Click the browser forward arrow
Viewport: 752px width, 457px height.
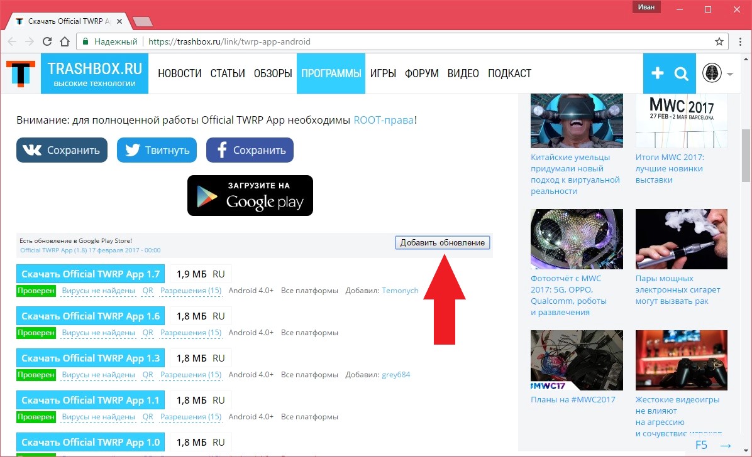coord(30,41)
